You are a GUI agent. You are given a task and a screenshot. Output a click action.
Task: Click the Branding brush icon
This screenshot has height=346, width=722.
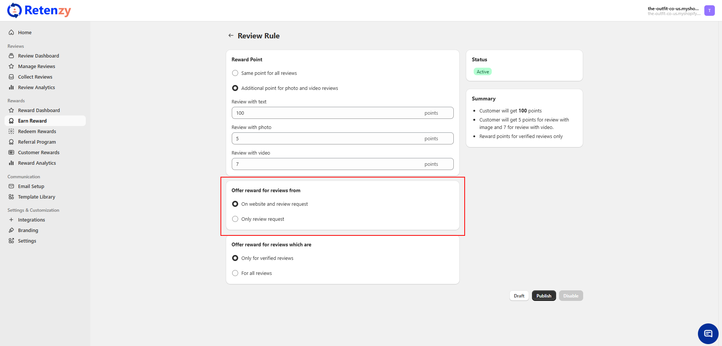11,231
